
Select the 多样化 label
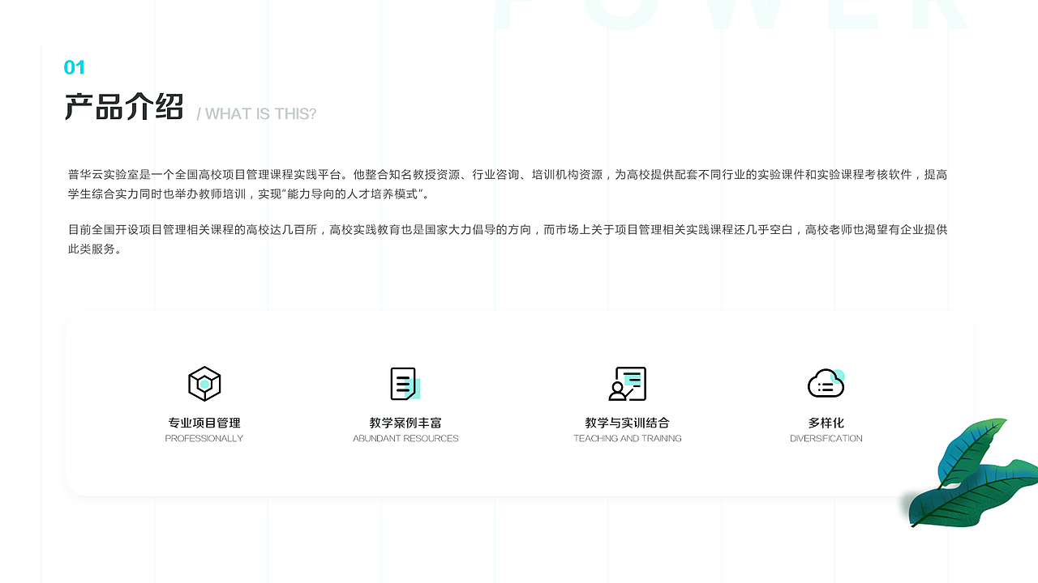(x=826, y=423)
